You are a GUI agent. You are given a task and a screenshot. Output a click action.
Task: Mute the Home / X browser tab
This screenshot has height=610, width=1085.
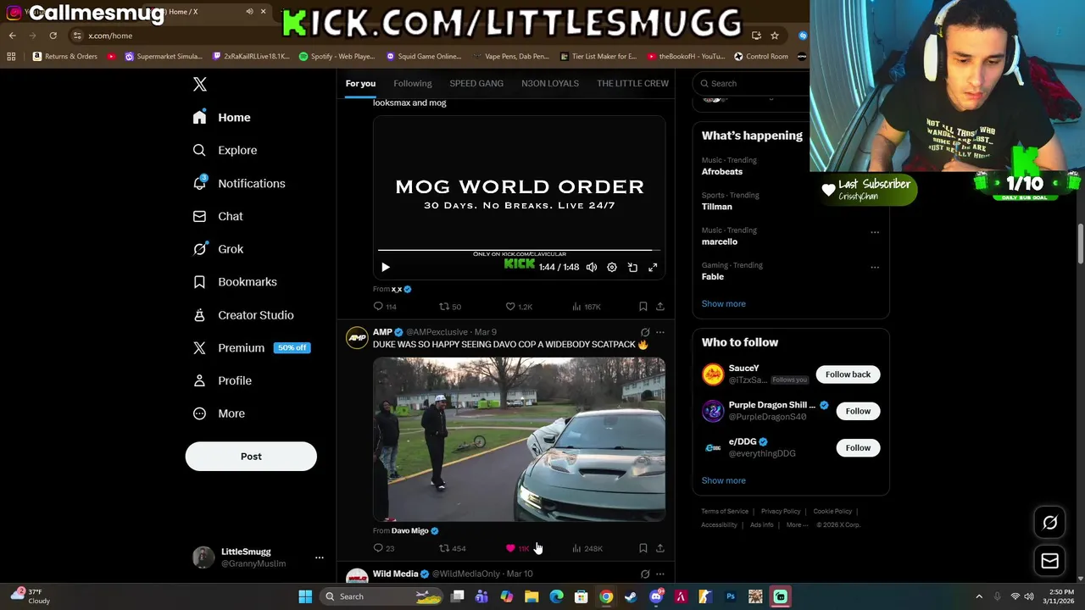249,12
